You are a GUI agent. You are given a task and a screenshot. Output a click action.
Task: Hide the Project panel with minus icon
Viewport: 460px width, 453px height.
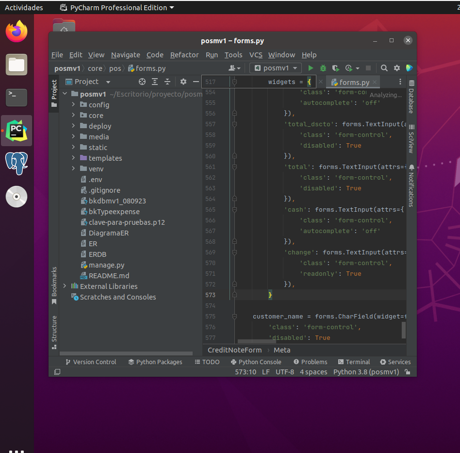[196, 82]
